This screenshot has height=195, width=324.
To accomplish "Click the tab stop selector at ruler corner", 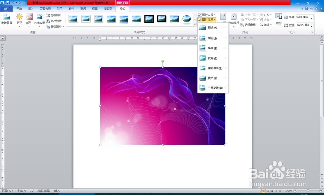I will pyautogui.click(x=3, y=38).
